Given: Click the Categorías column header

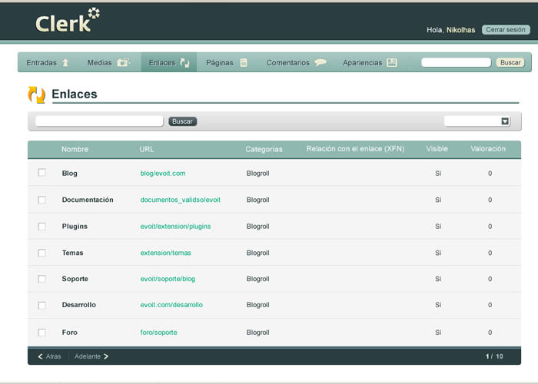Looking at the screenshot, I should click(264, 149).
